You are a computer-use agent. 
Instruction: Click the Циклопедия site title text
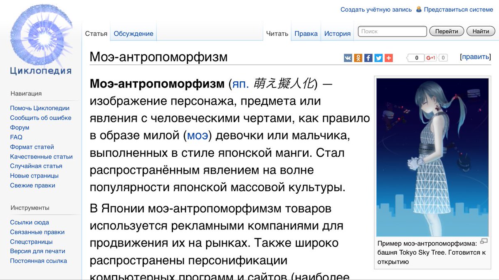[41, 70]
